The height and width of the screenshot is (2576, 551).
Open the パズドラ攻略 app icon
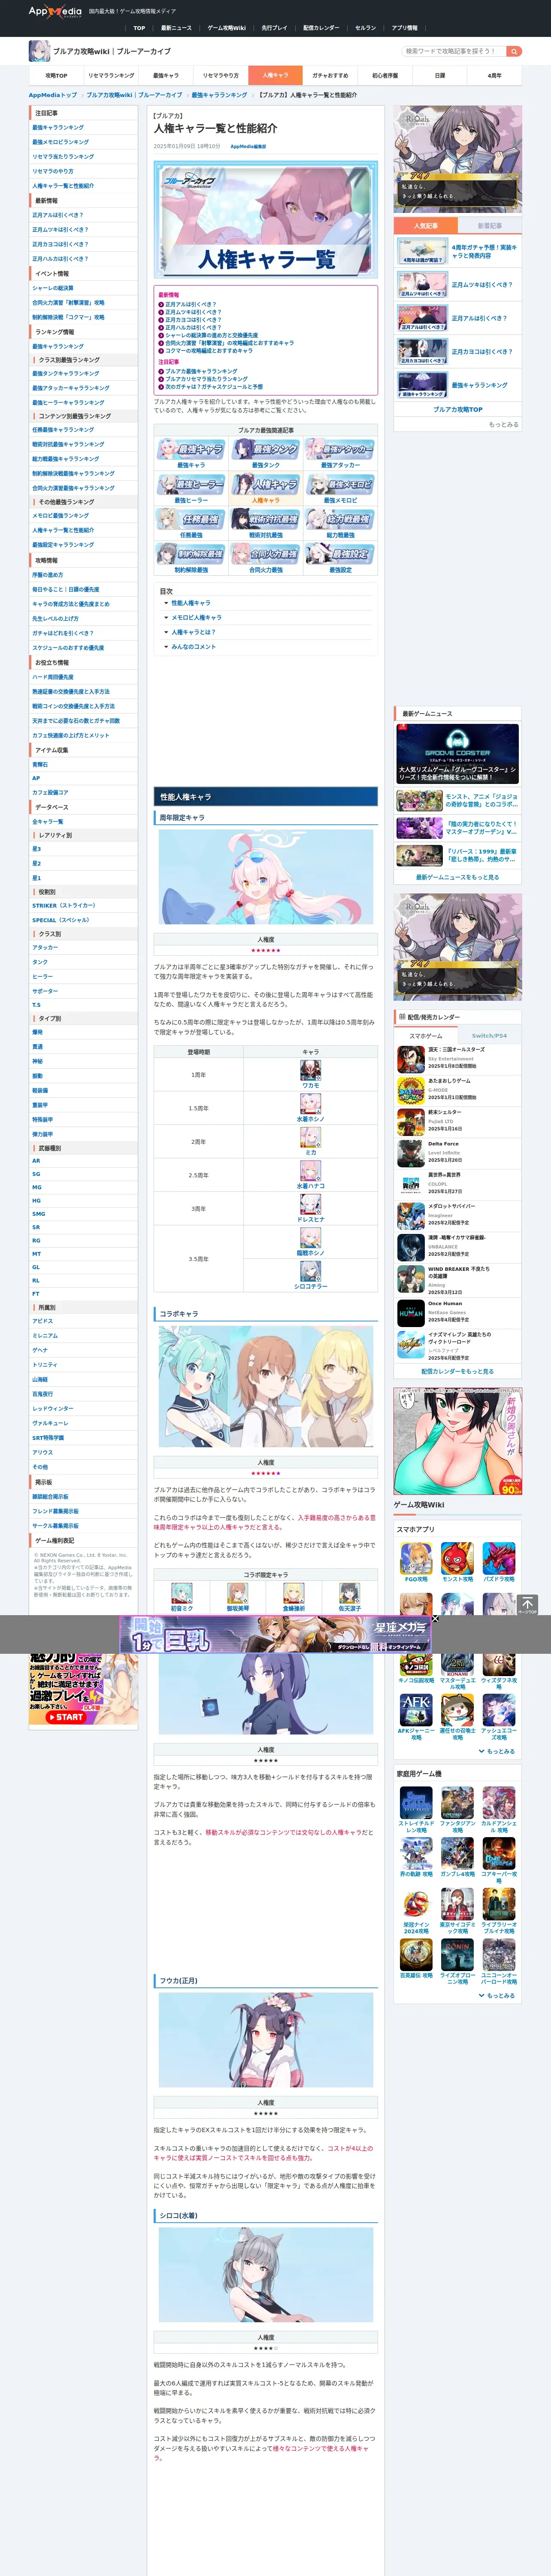[499, 1558]
